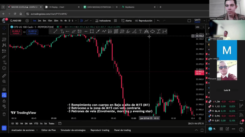
Task: Choose the table grid tool
Action: (x=116, y=32)
